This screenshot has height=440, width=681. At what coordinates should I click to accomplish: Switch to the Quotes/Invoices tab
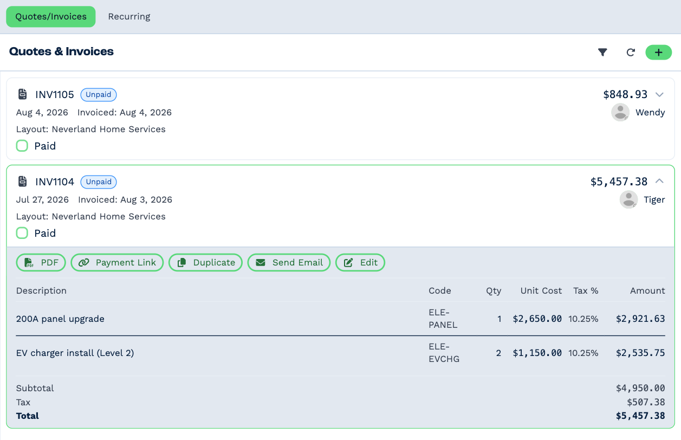click(x=51, y=17)
